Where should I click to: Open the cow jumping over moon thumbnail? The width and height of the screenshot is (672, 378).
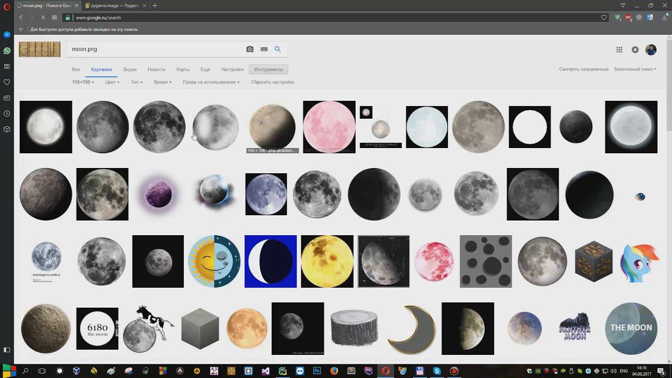[x=149, y=329]
